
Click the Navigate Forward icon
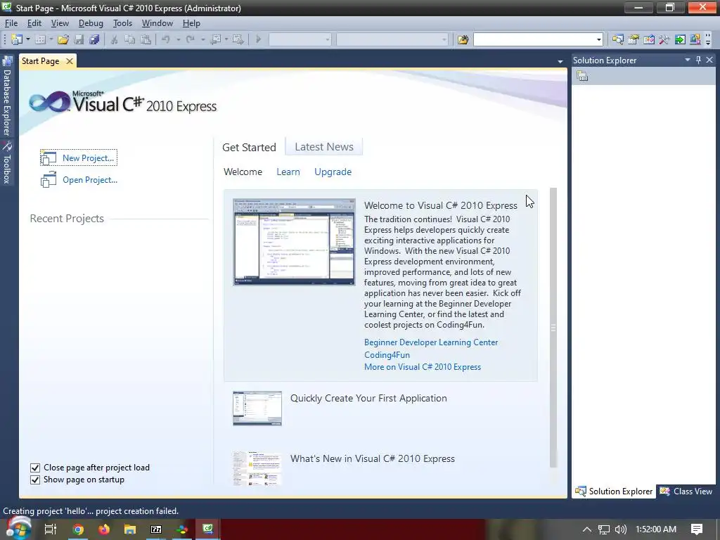[238, 39]
